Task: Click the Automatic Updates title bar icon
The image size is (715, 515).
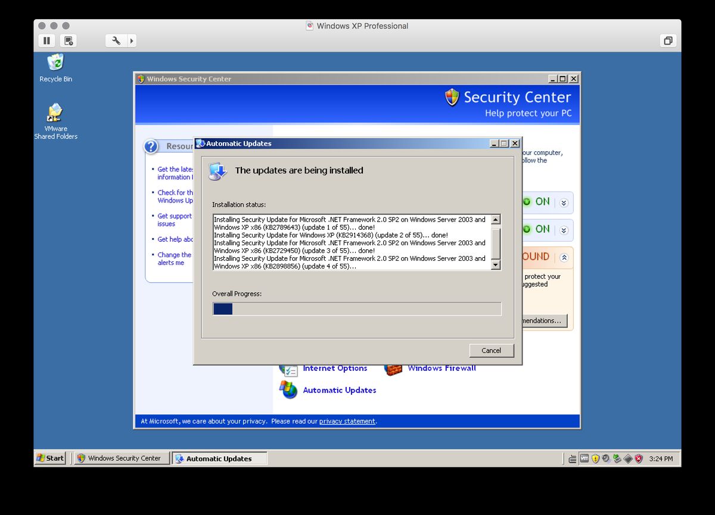Action: coord(201,143)
